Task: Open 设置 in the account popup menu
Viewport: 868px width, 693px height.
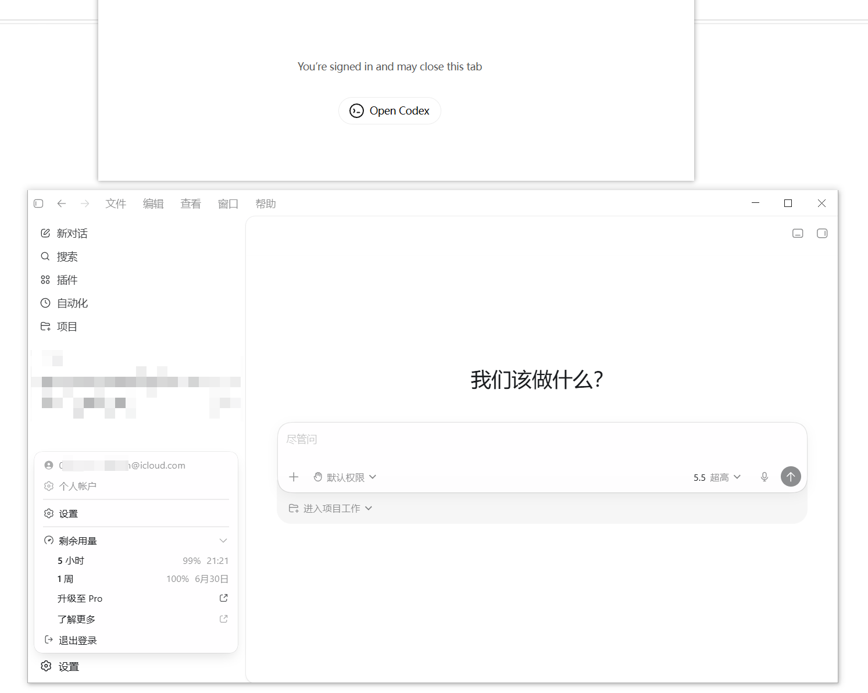Action: 136,514
